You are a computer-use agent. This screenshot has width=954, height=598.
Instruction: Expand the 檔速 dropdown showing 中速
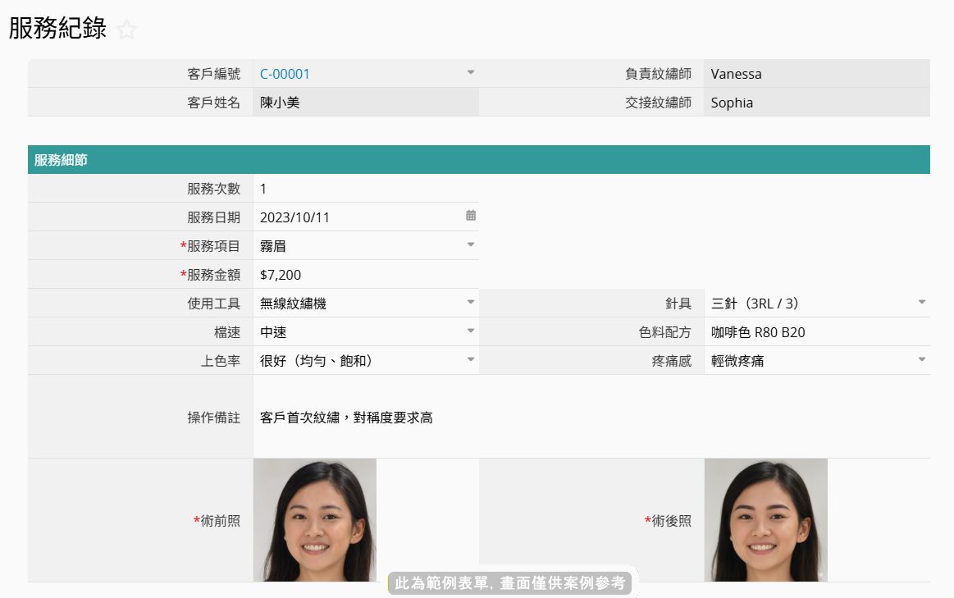click(471, 331)
